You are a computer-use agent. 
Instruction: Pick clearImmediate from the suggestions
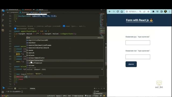65,58
